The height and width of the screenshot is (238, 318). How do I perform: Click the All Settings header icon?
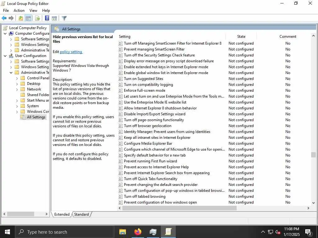(57, 29)
